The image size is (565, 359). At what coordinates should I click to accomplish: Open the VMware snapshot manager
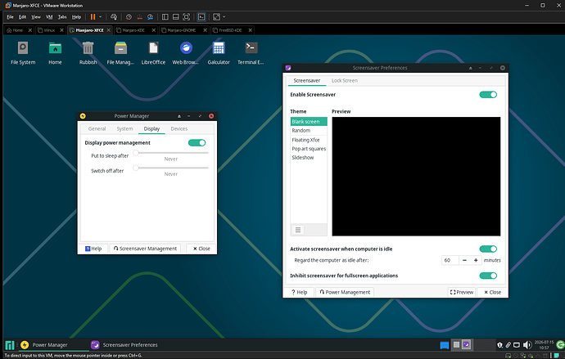tap(151, 17)
